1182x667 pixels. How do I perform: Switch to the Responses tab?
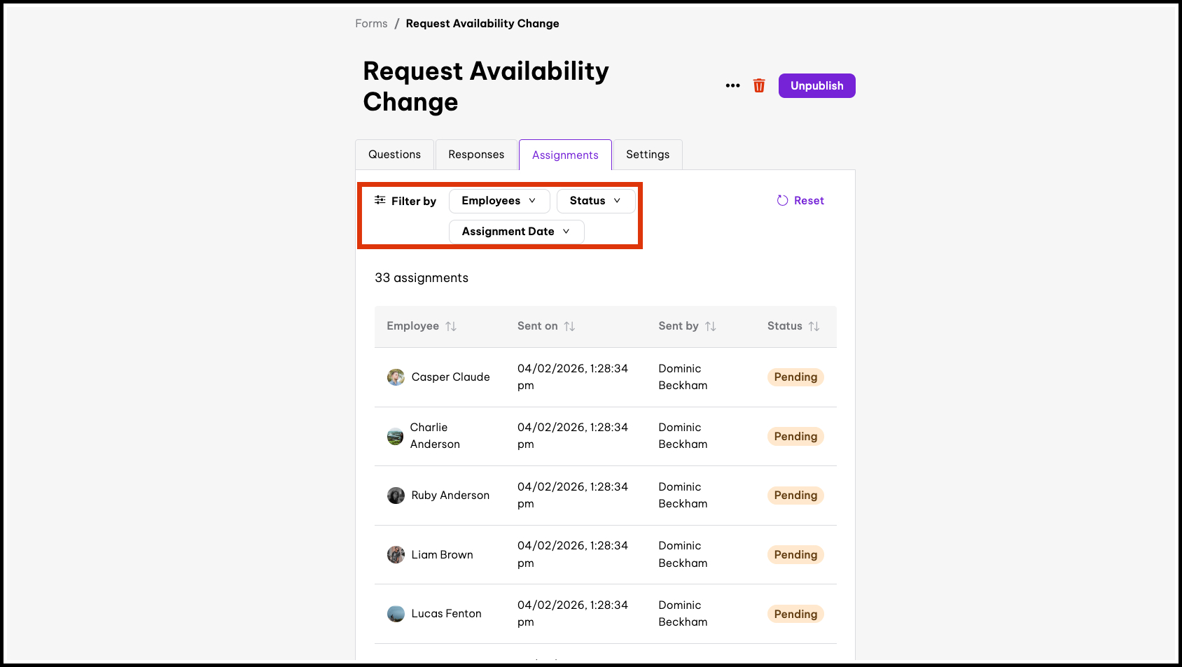pyautogui.click(x=476, y=155)
